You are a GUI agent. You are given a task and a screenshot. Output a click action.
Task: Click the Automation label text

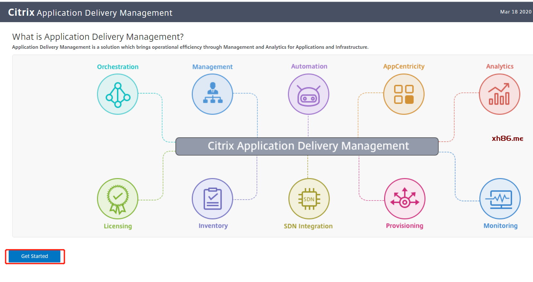click(x=309, y=66)
